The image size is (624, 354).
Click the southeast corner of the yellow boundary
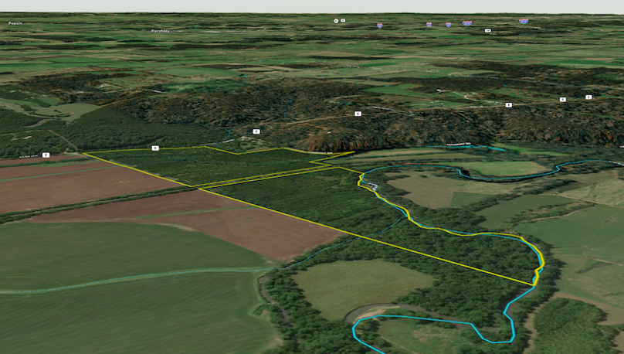[x=532, y=285]
